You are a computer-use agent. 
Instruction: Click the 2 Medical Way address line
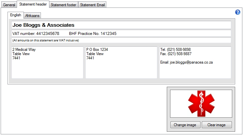24,50
